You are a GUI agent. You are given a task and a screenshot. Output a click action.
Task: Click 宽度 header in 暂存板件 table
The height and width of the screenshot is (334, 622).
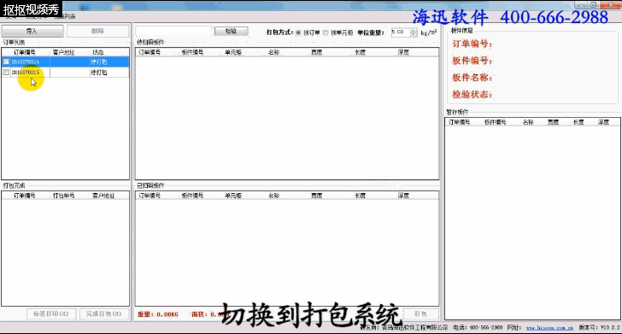tap(553, 122)
